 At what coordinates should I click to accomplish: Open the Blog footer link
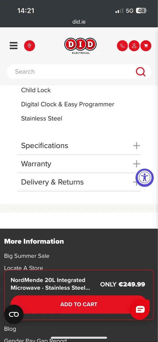click(x=10, y=329)
